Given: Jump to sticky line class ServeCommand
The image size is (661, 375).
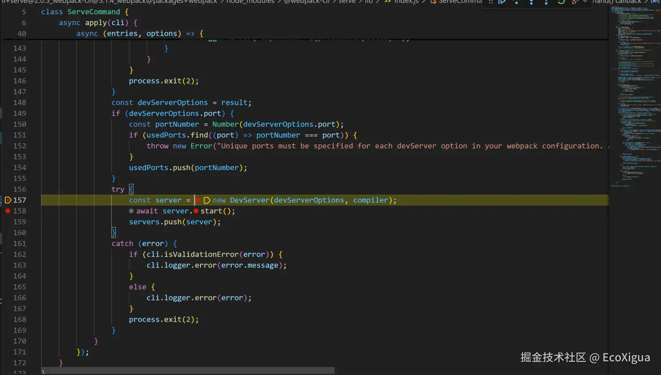Looking at the screenshot, I should (85, 12).
